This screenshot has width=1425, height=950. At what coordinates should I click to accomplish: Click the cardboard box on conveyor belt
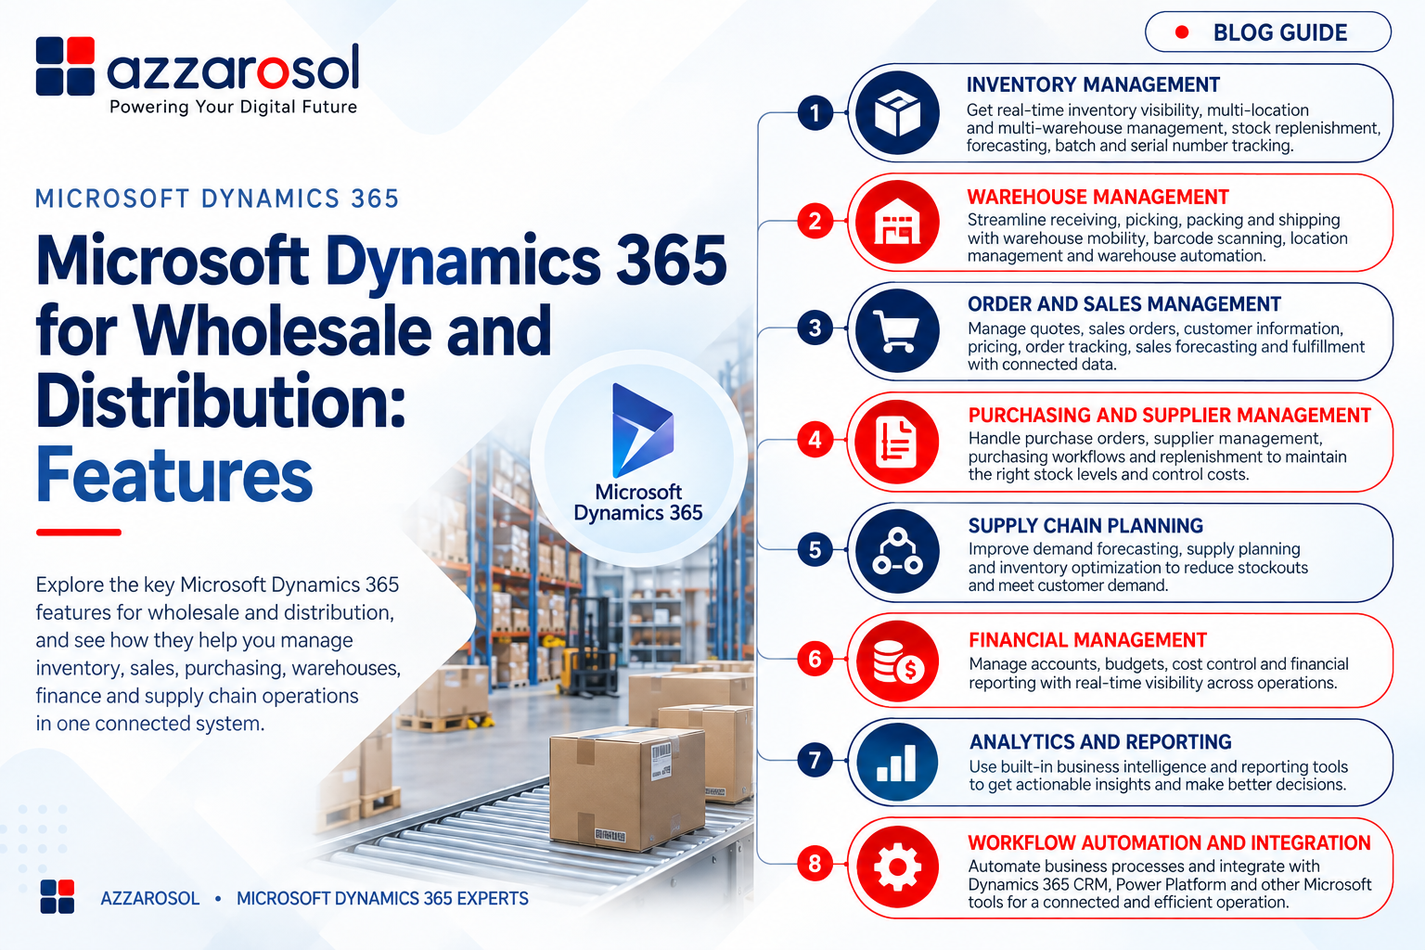626,789
